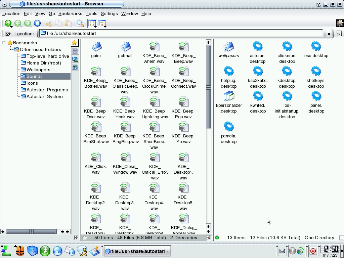Collapse the Bookmarks tree node
The height and width of the screenshot is (258, 344).
tap(5, 43)
